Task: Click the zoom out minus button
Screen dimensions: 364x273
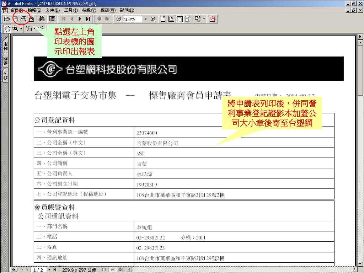Action: [119, 19]
